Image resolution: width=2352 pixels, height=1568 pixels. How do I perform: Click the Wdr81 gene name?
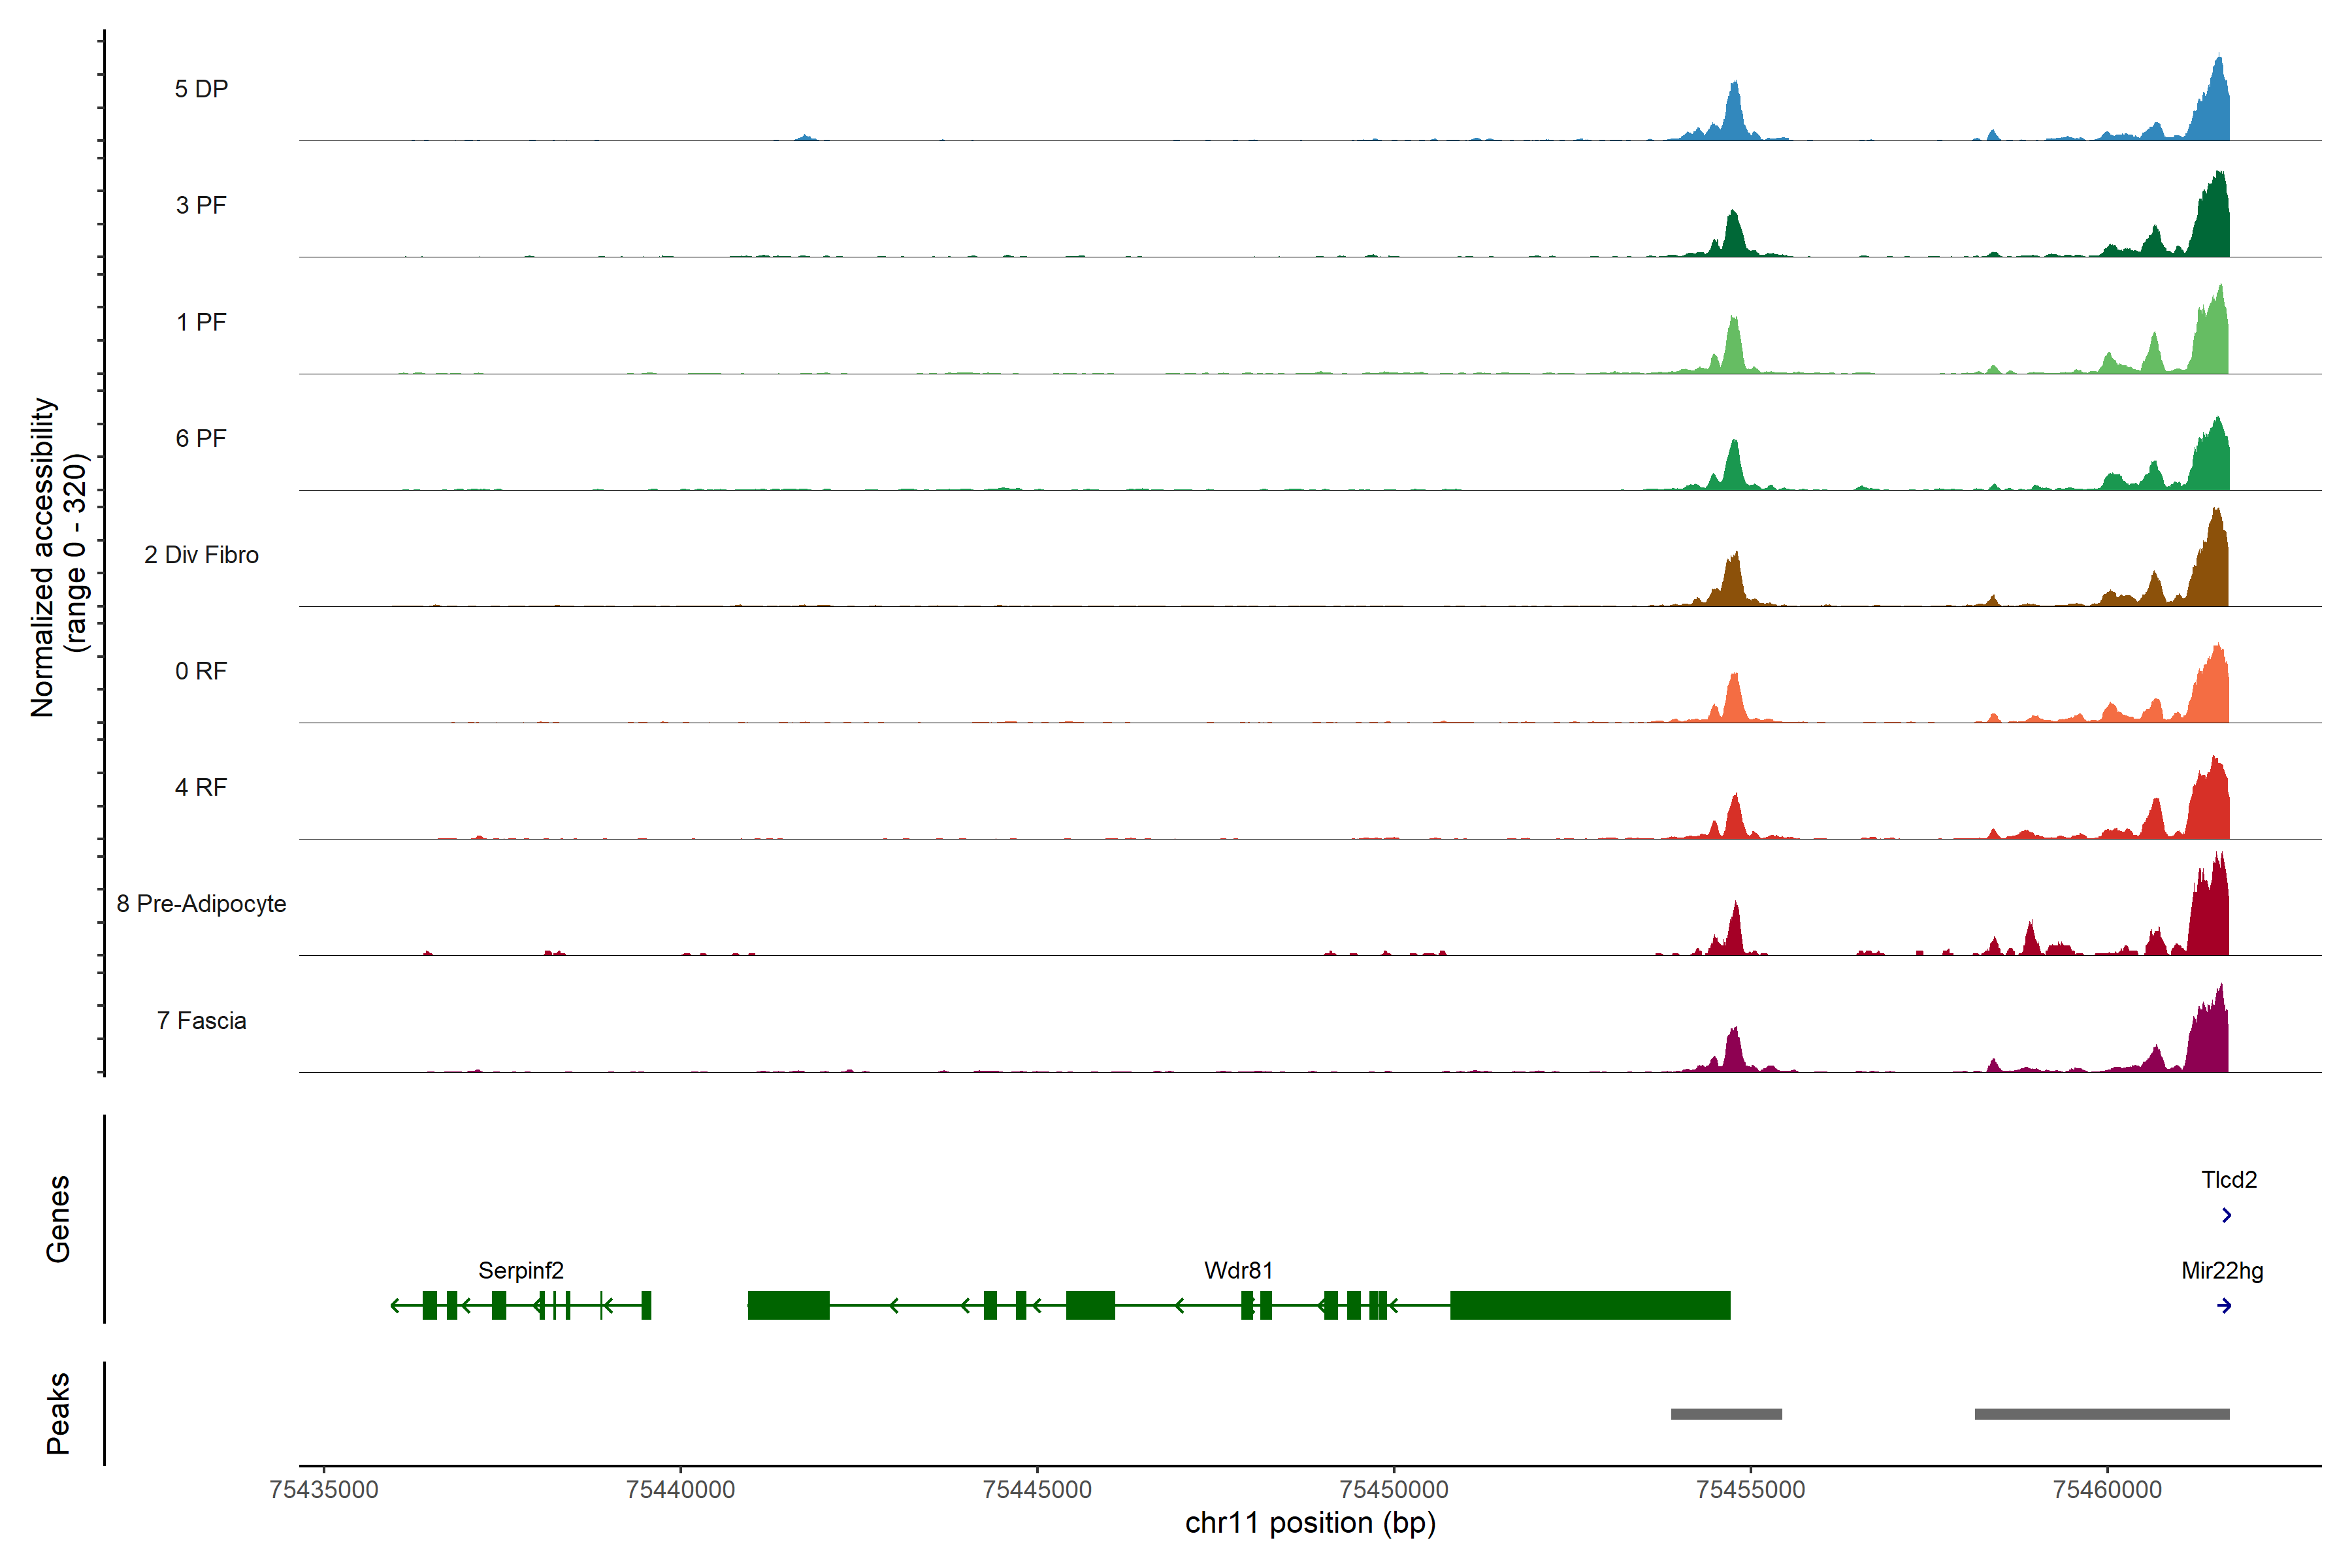(x=1238, y=1271)
